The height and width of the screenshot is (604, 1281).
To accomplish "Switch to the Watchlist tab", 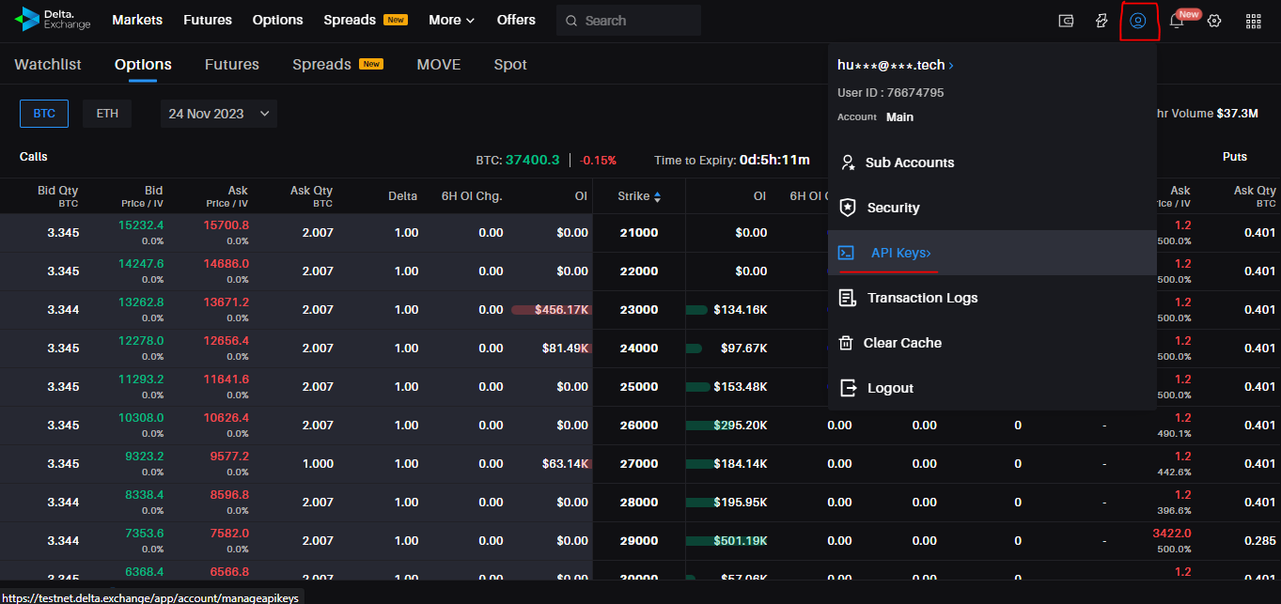I will [48, 64].
